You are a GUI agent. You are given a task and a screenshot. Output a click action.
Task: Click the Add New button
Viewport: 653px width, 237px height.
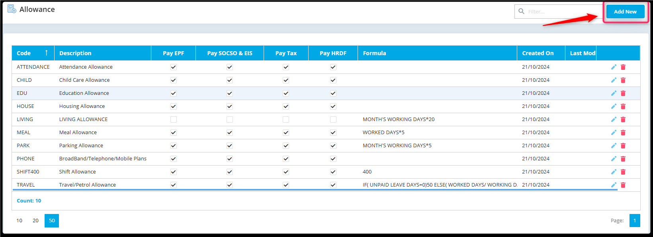(x=625, y=12)
